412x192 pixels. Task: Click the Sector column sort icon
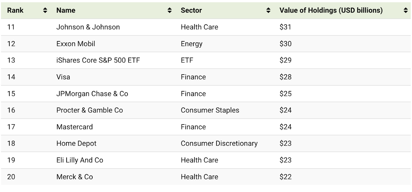click(x=268, y=11)
